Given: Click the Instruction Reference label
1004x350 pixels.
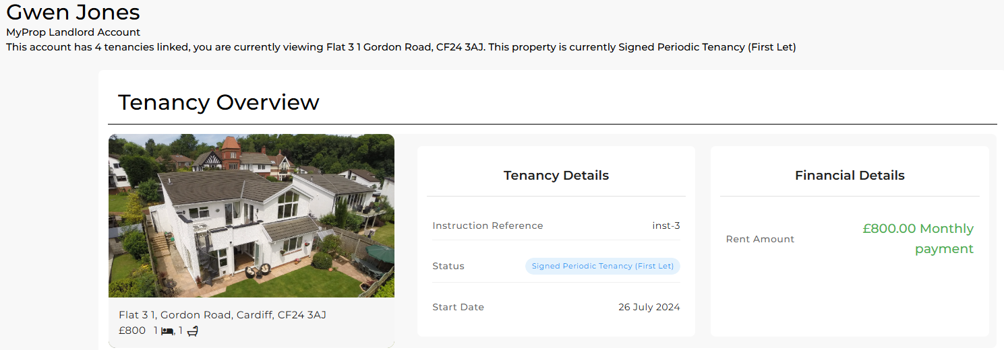Looking at the screenshot, I should tap(488, 225).
